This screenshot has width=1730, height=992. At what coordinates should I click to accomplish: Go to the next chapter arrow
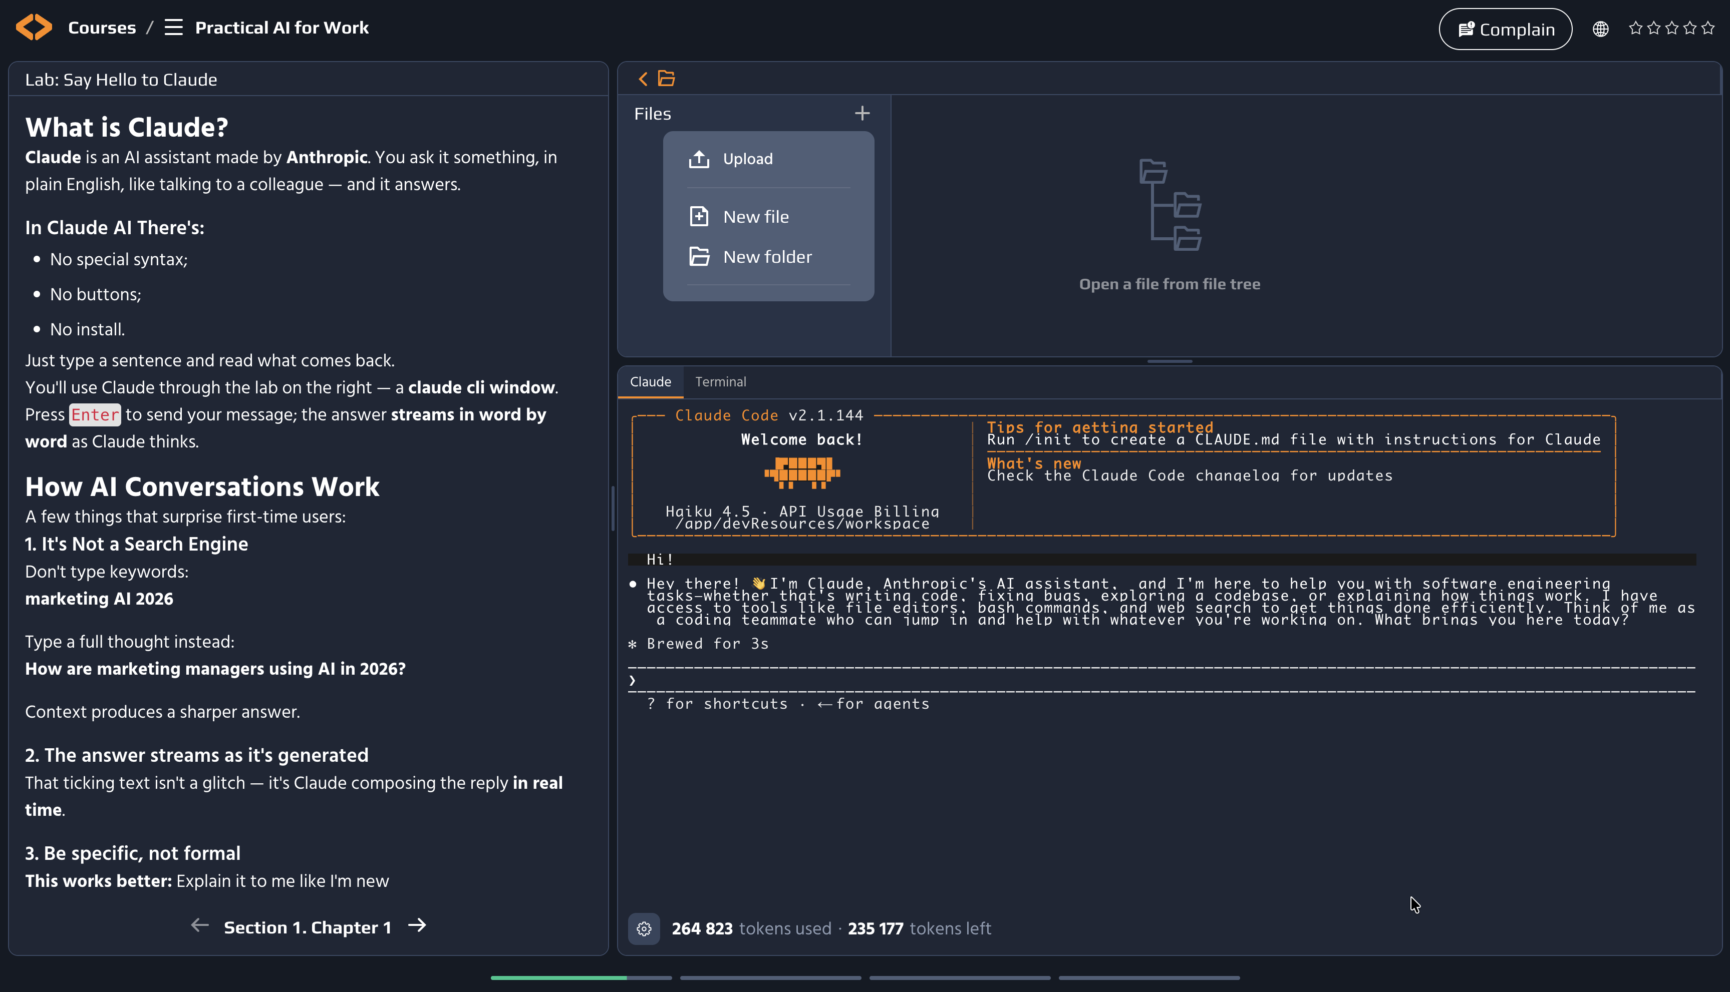[x=417, y=926]
